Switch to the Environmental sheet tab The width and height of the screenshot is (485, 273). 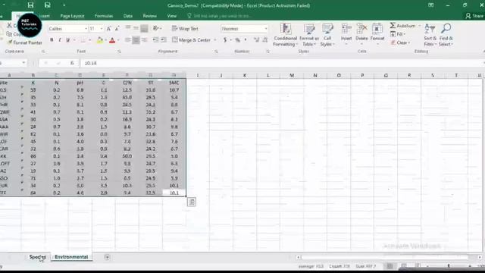tap(71, 257)
